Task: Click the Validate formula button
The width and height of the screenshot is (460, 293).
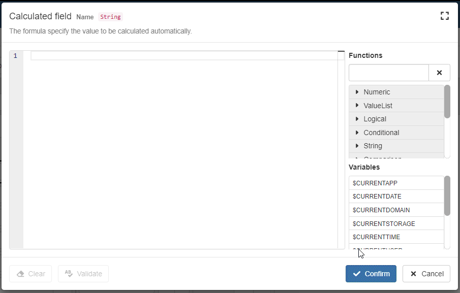Action: (x=83, y=274)
